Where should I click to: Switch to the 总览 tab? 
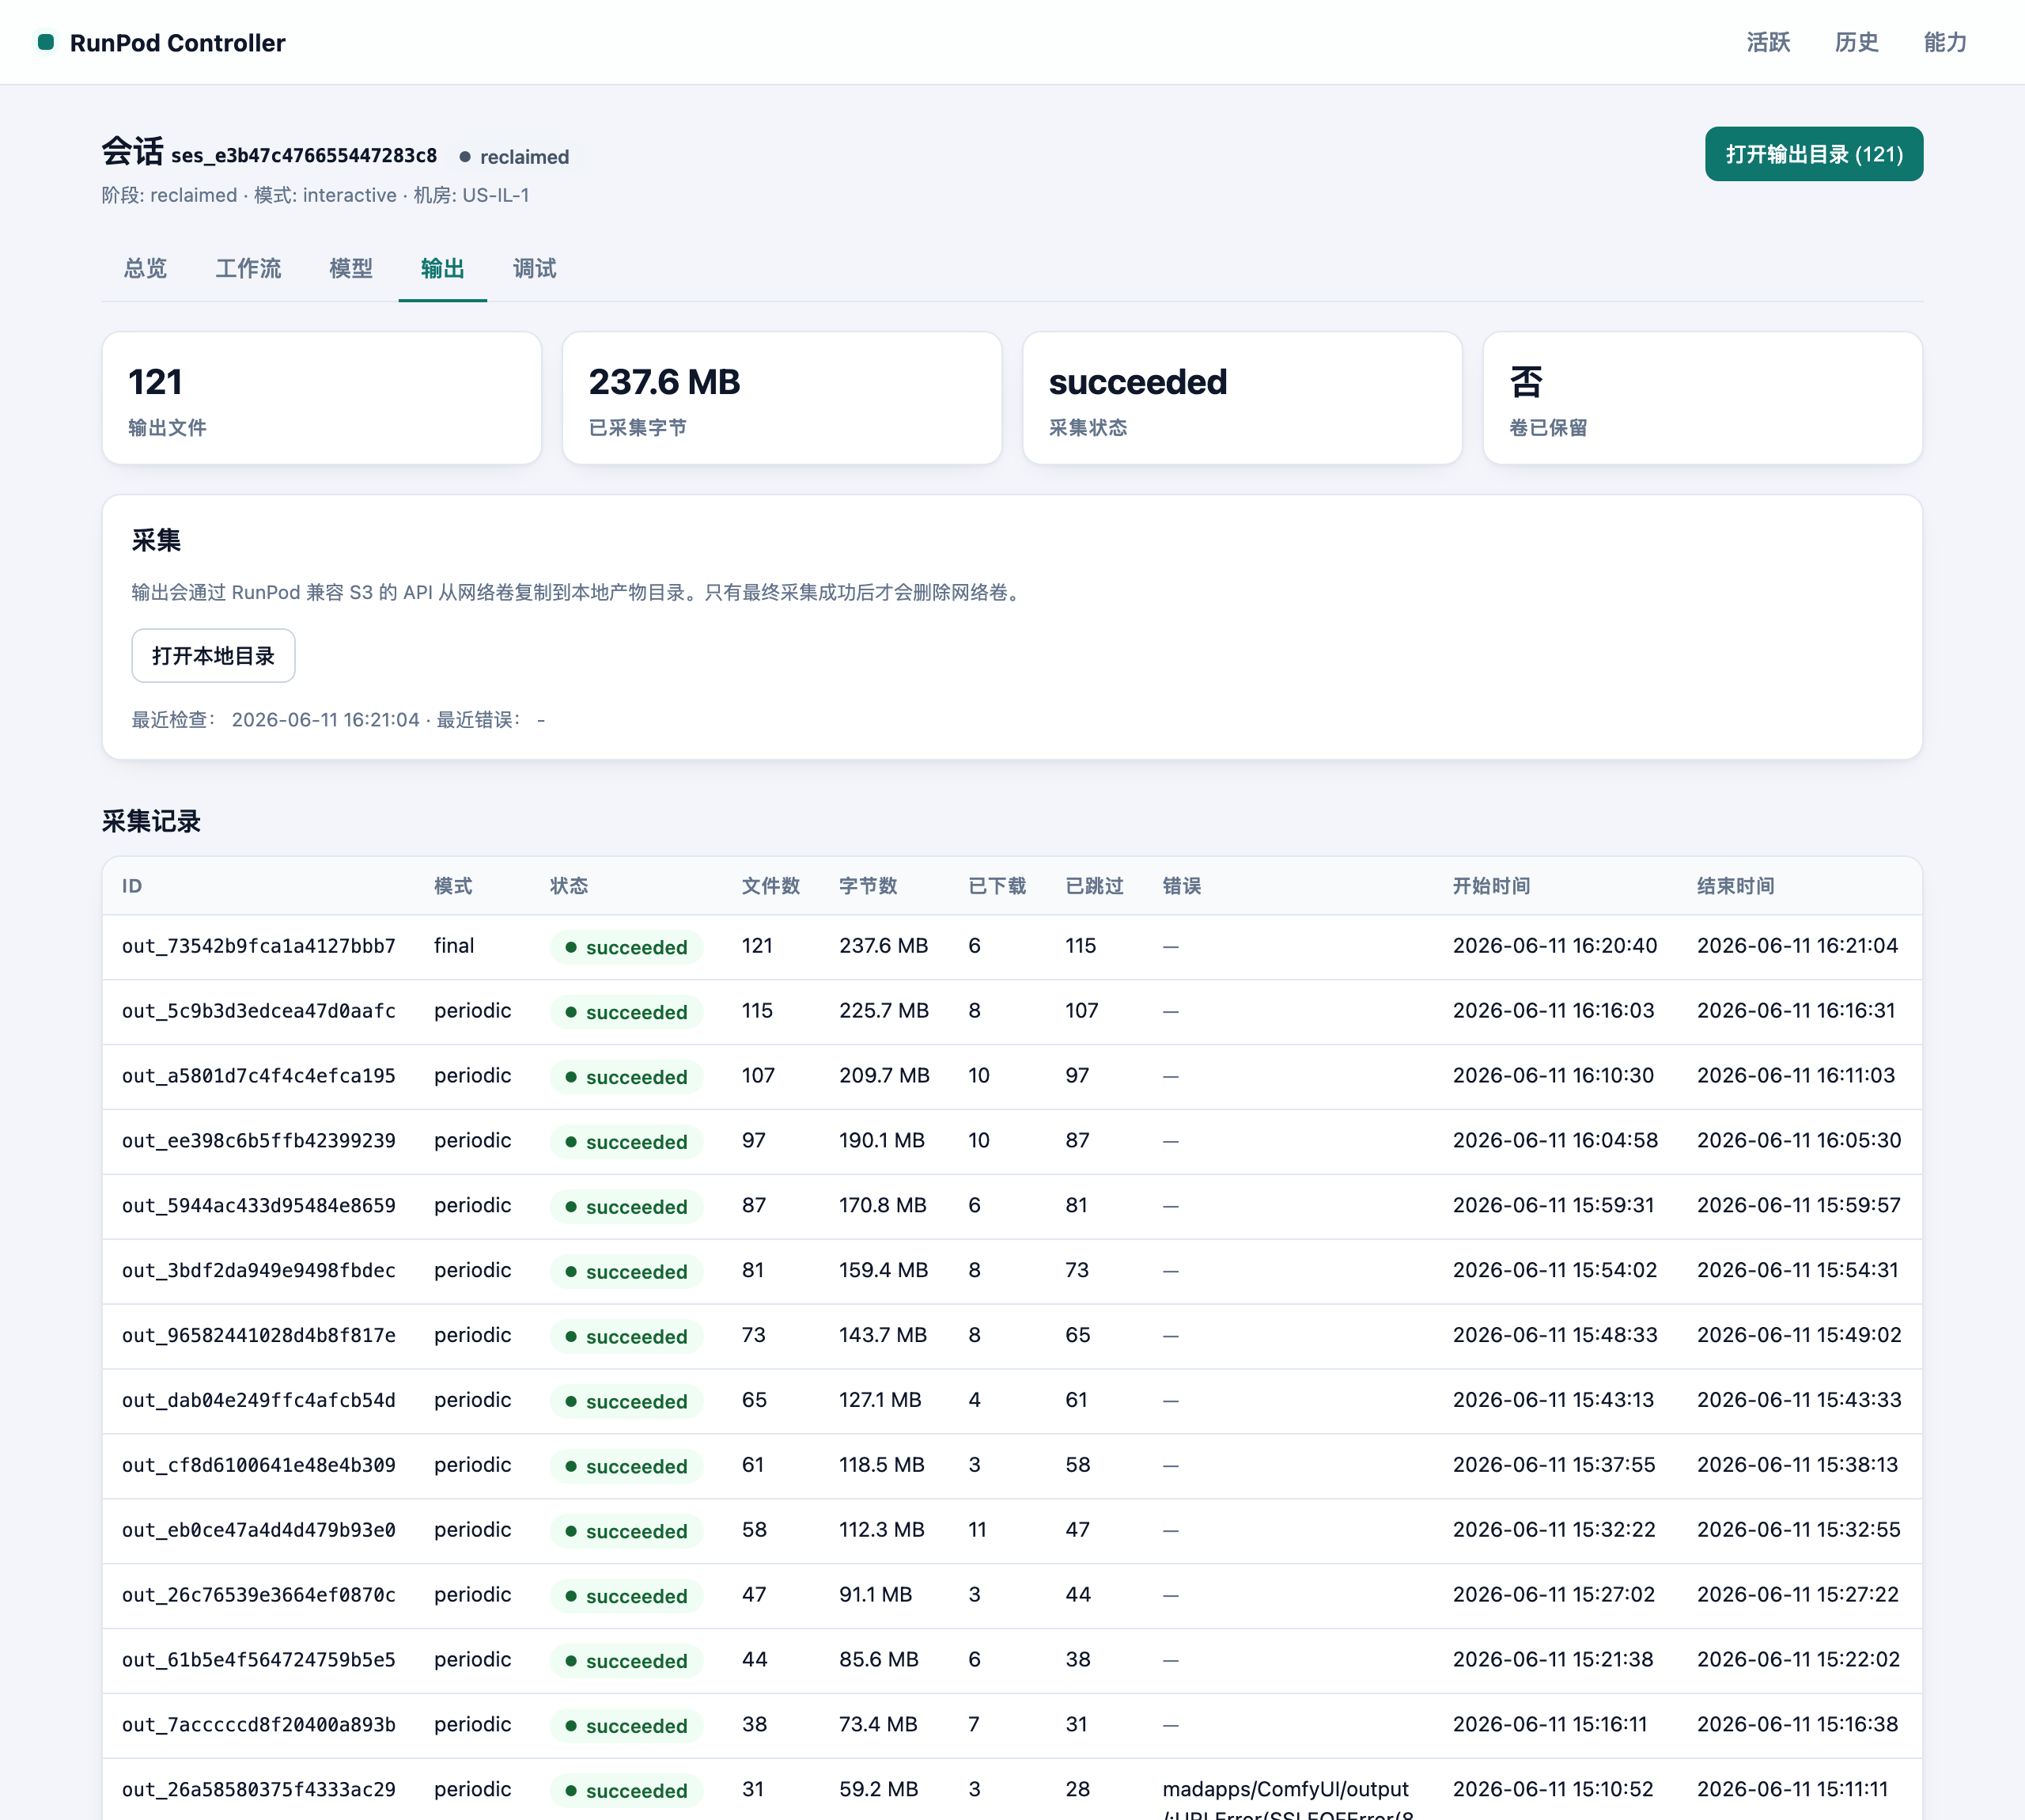click(x=146, y=268)
